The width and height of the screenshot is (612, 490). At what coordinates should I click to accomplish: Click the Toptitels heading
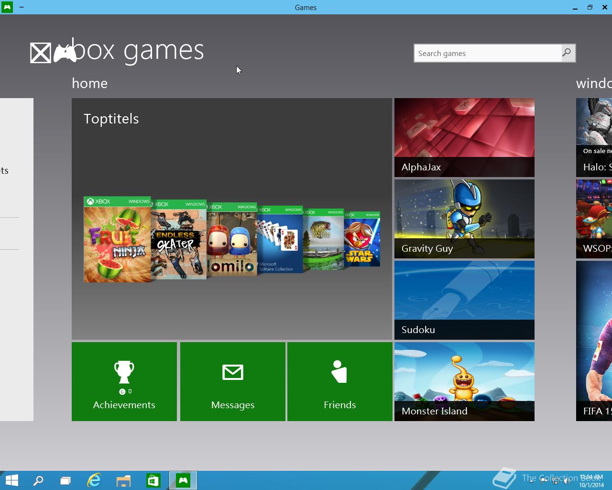point(111,119)
